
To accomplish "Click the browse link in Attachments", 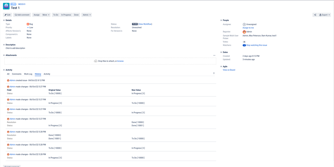I will coord(120,61).
